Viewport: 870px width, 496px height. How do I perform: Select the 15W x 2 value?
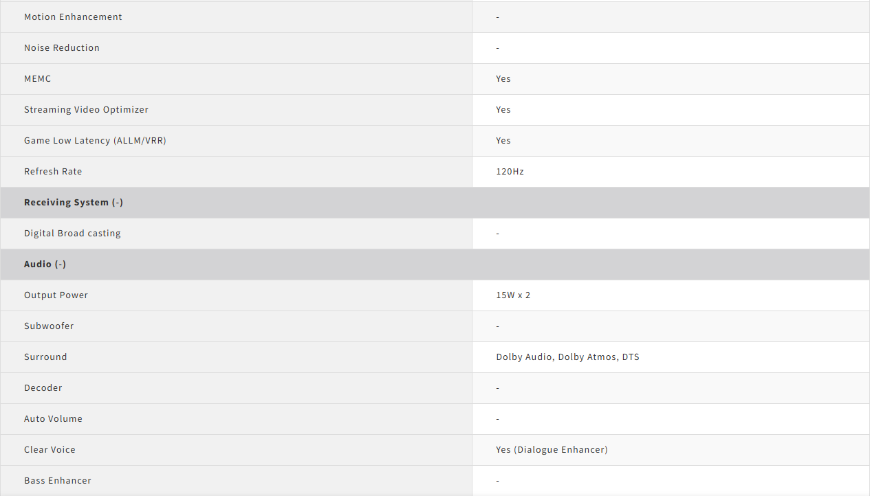click(513, 295)
